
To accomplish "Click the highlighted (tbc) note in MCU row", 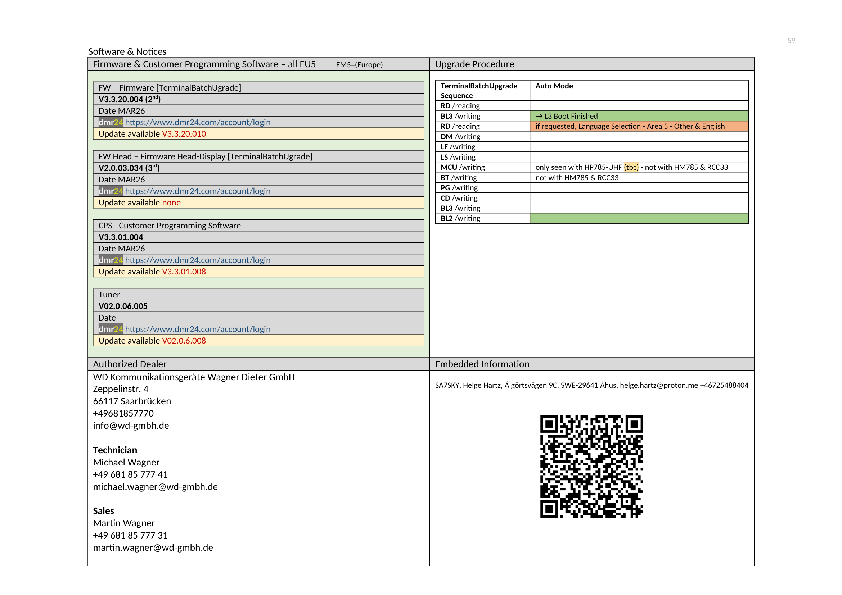I will (x=631, y=167).
